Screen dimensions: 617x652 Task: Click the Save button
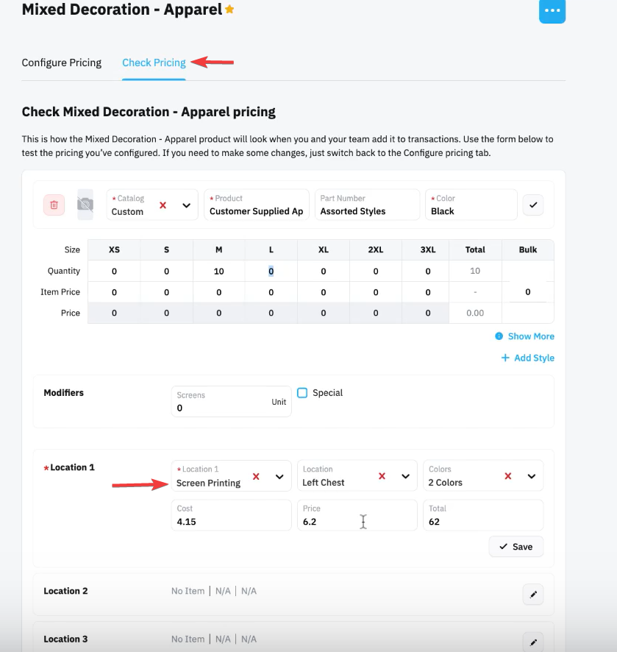516,546
